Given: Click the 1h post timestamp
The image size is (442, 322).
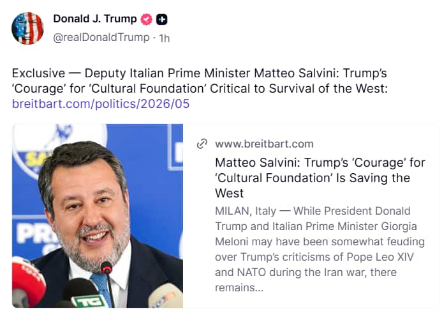Looking at the screenshot, I should [165, 38].
